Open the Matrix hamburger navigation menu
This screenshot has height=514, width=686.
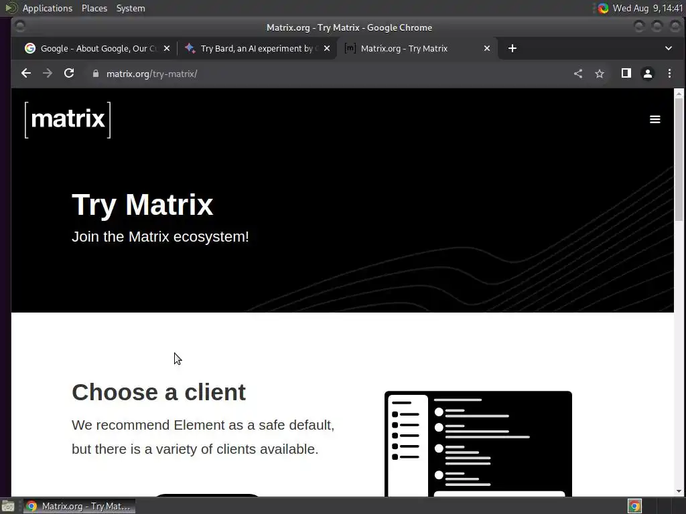[655, 119]
